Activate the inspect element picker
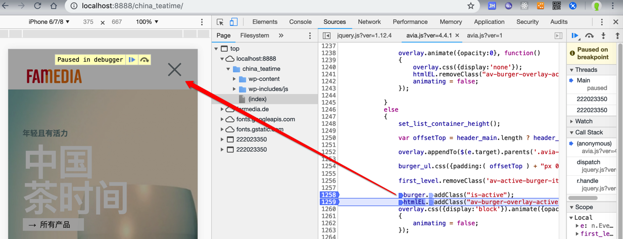This screenshot has width=623, height=239. (220, 22)
